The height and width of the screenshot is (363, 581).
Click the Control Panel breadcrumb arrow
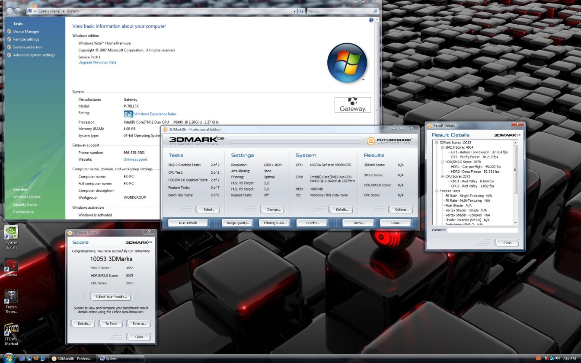tap(64, 11)
